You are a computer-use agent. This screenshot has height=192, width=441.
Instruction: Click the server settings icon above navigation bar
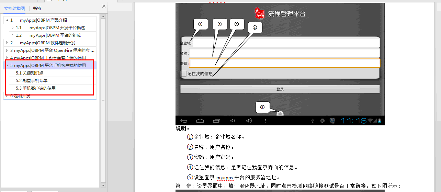[280, 113]
